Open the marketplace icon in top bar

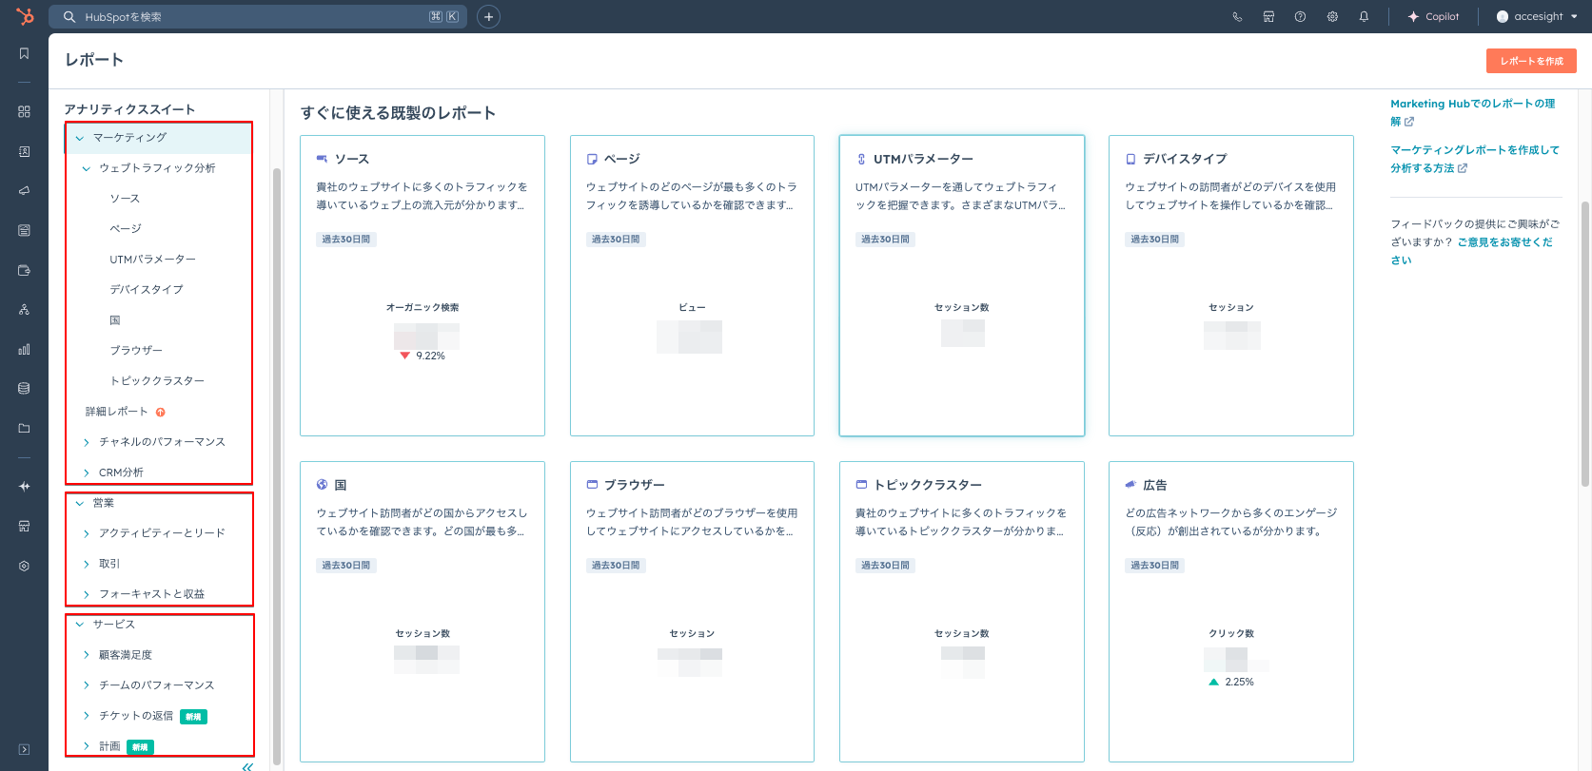[1268, 16]
